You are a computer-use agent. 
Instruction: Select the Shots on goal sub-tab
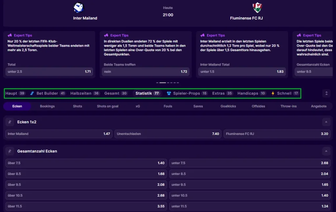pyautogui.click(x=108, y=106)
